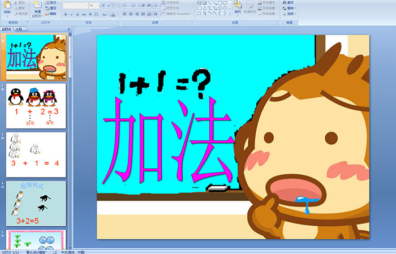396x254 pixels.
Task: Click the Copy (复制) command
Action: (x=19, y=8)
